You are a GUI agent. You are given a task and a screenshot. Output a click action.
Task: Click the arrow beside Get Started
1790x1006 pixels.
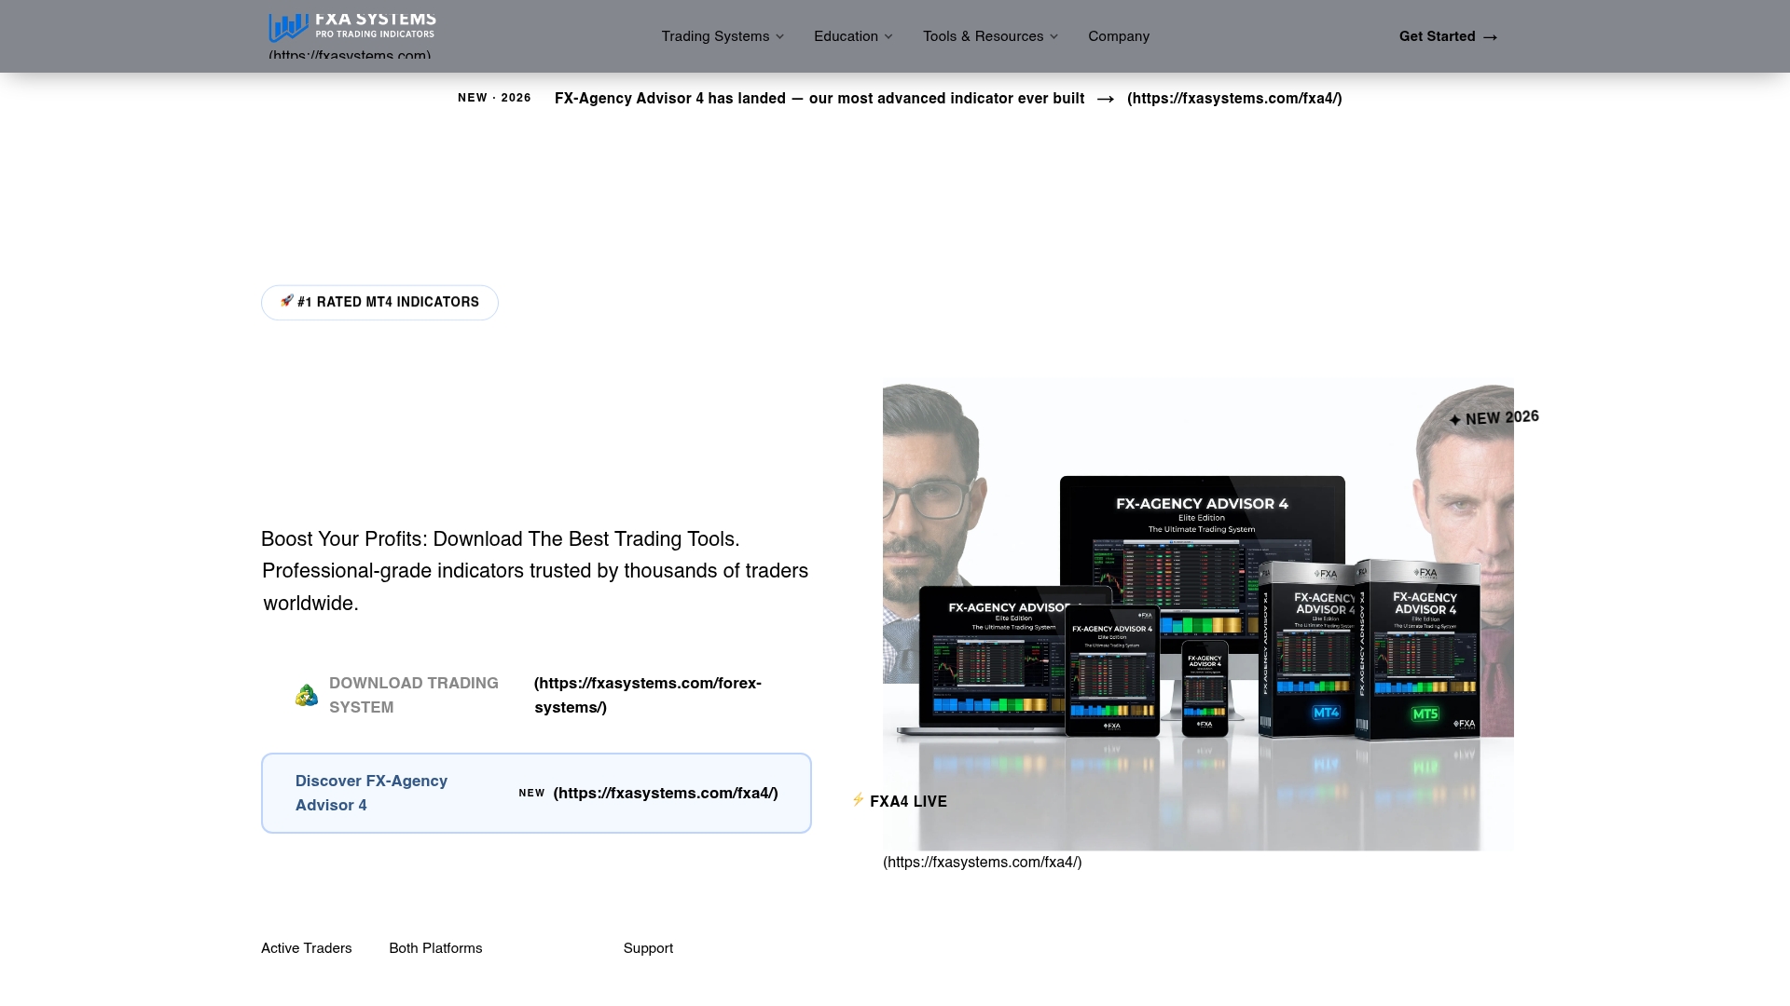point(1490,37)
